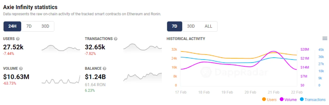Toggle the orange Users legend dot
The width and height of the screenshot is (329, 105).
point(264,100)
